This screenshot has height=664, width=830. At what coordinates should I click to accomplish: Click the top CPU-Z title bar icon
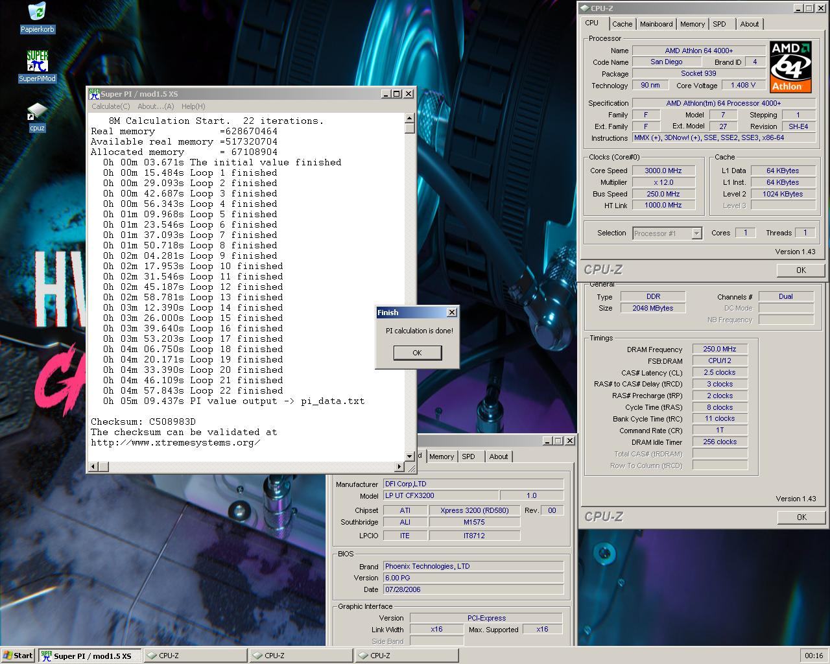tap(584, 8)
